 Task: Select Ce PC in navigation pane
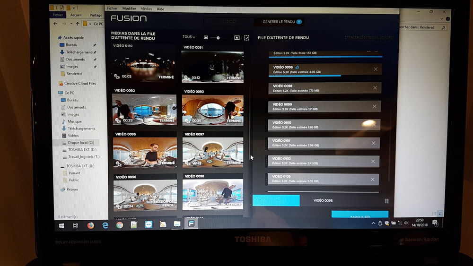[66, 93]
